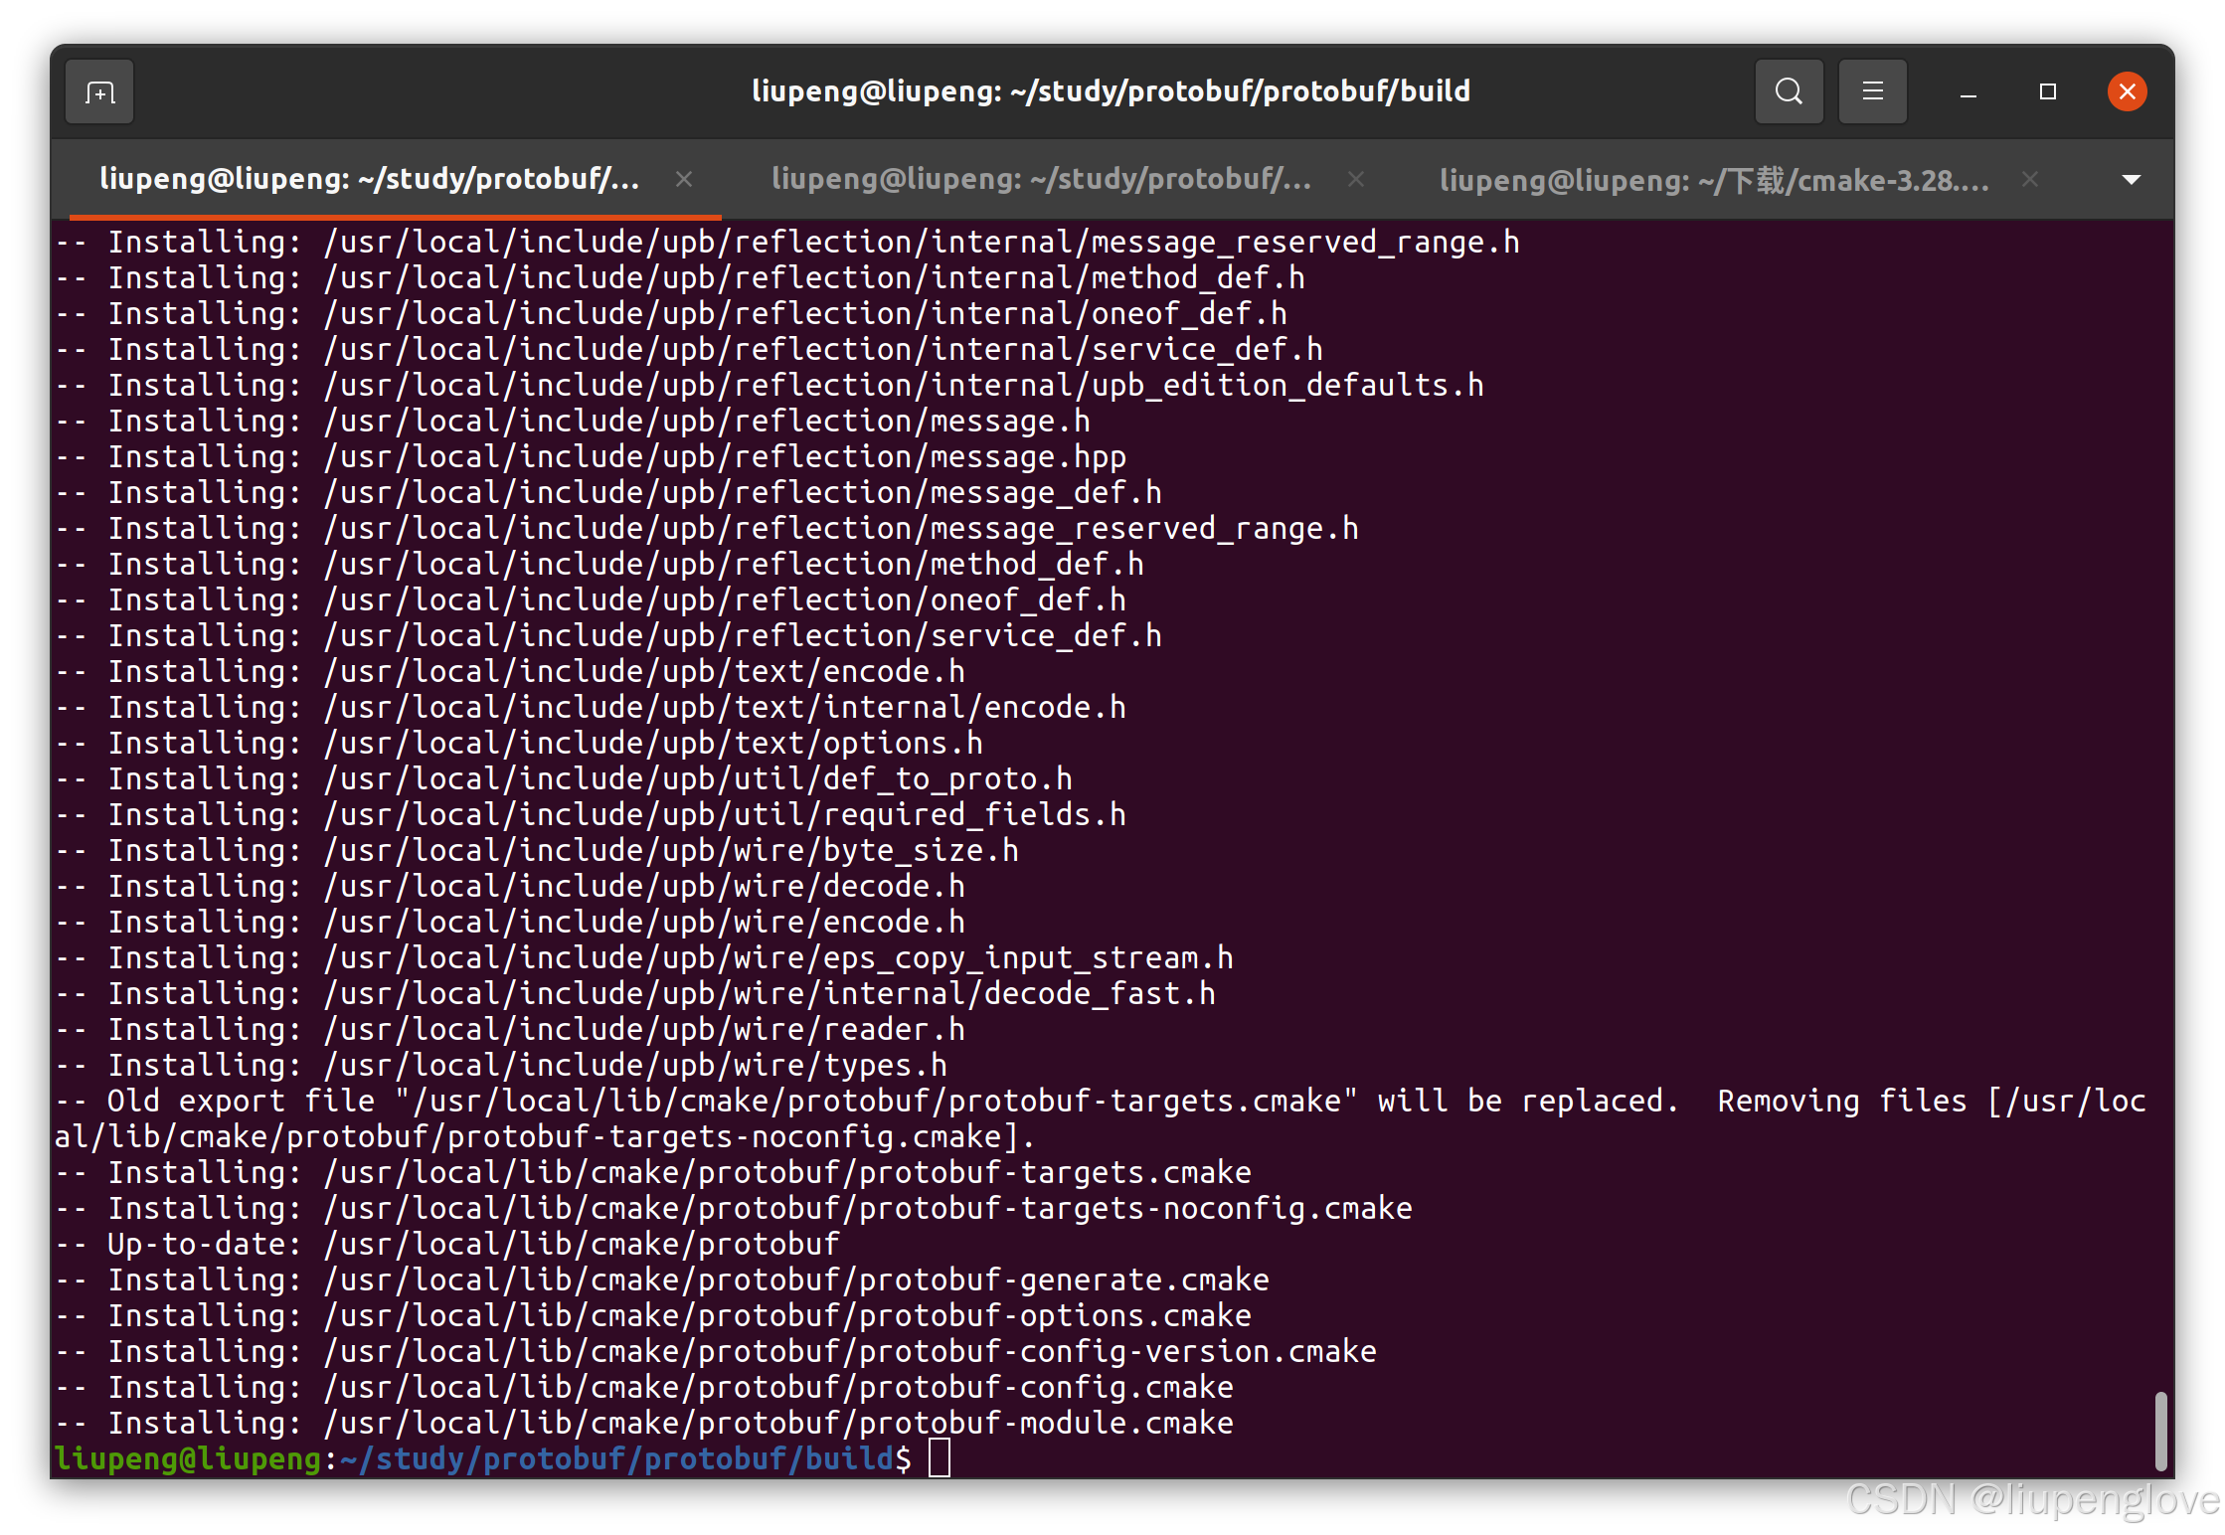Click the command prompt cursor
Viewport: 2225px width, 1535px height.
click(939, 1458)
